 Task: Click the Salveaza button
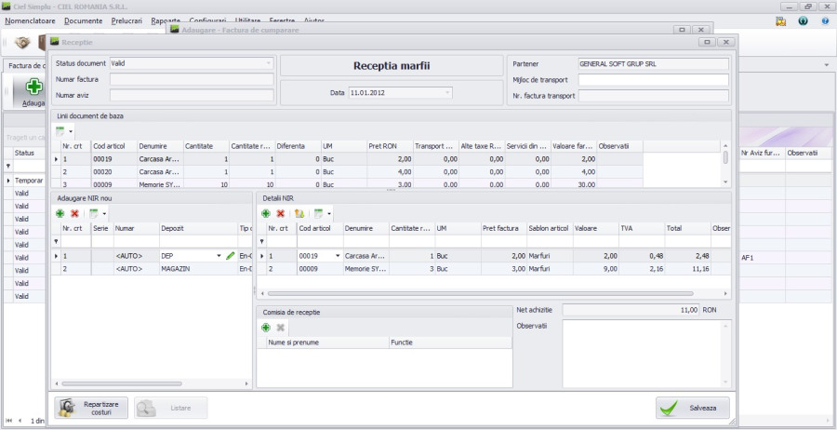point(693,408)
